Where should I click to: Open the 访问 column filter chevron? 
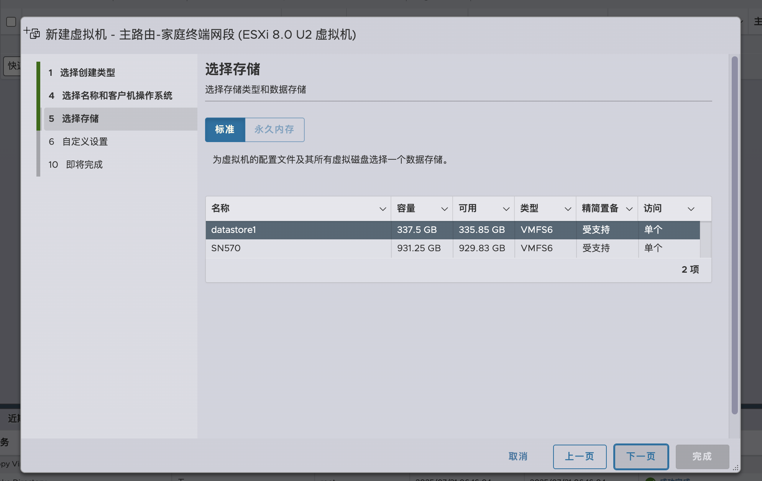[x=691, y=209]
